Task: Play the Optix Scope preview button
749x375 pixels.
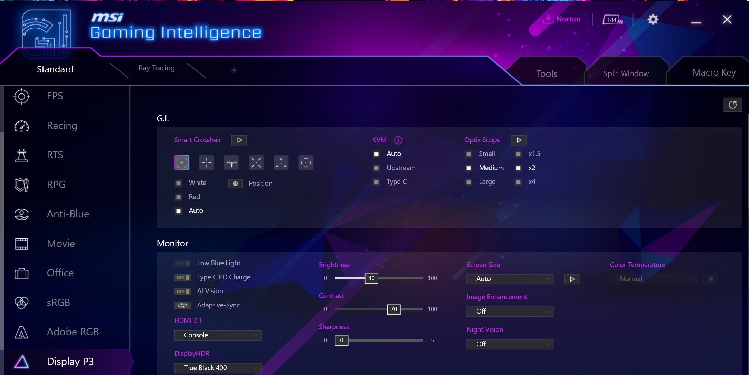Action: click(x=519, y=140)
